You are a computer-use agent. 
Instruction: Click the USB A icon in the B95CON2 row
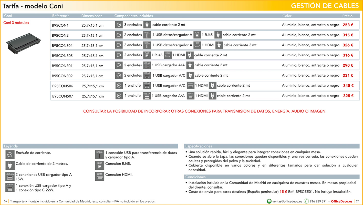[x=147, y=35]
